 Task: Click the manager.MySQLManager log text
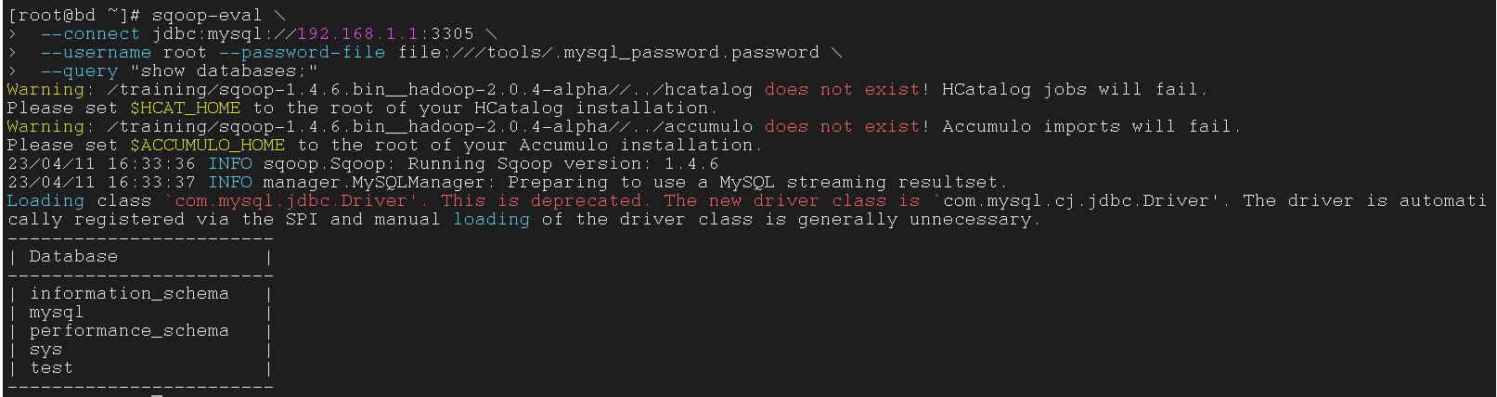(x=373, y=182)
